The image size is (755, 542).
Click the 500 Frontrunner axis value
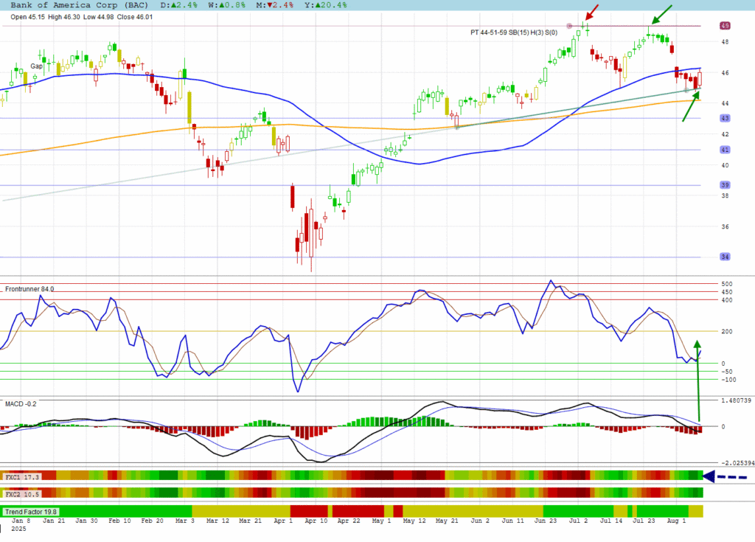(x=727, y=284)
